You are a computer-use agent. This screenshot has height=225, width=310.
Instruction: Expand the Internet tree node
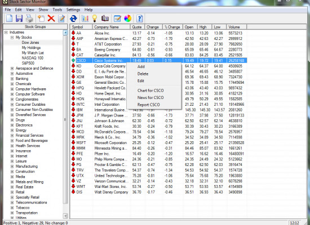coord(12,156)
